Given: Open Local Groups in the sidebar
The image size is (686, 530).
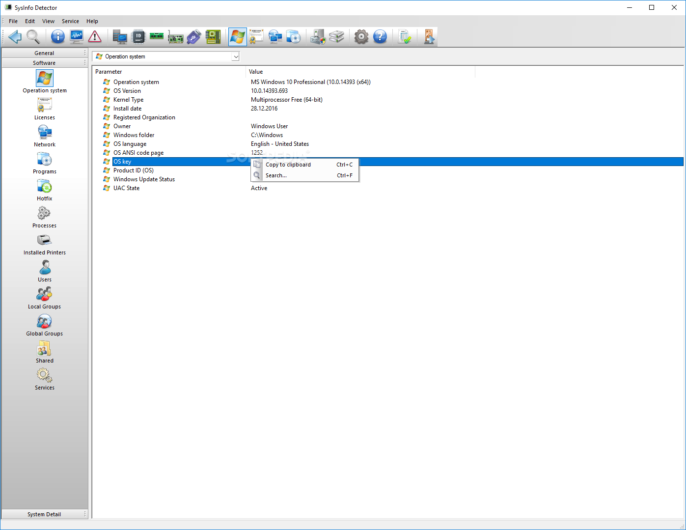Looking at the screenshot, I should 45,298.
